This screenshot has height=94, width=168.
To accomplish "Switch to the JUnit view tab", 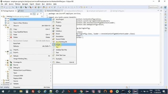I will [21, 11].
